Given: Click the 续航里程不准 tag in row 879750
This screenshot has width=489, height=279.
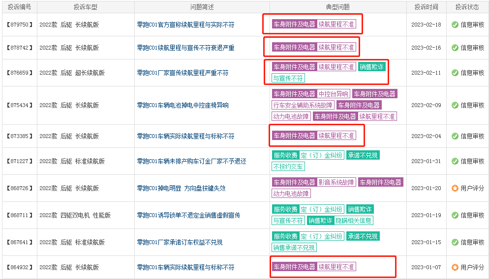Looking at the screenshot, I should [336, 24].
